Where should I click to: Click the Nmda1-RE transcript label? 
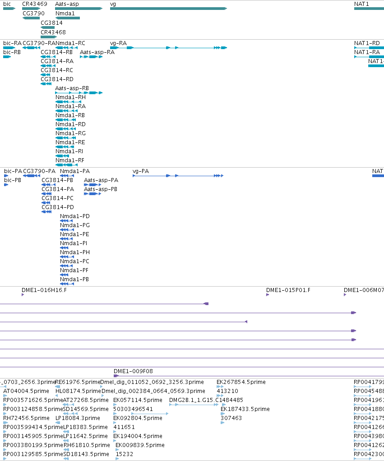pos(70,142)
